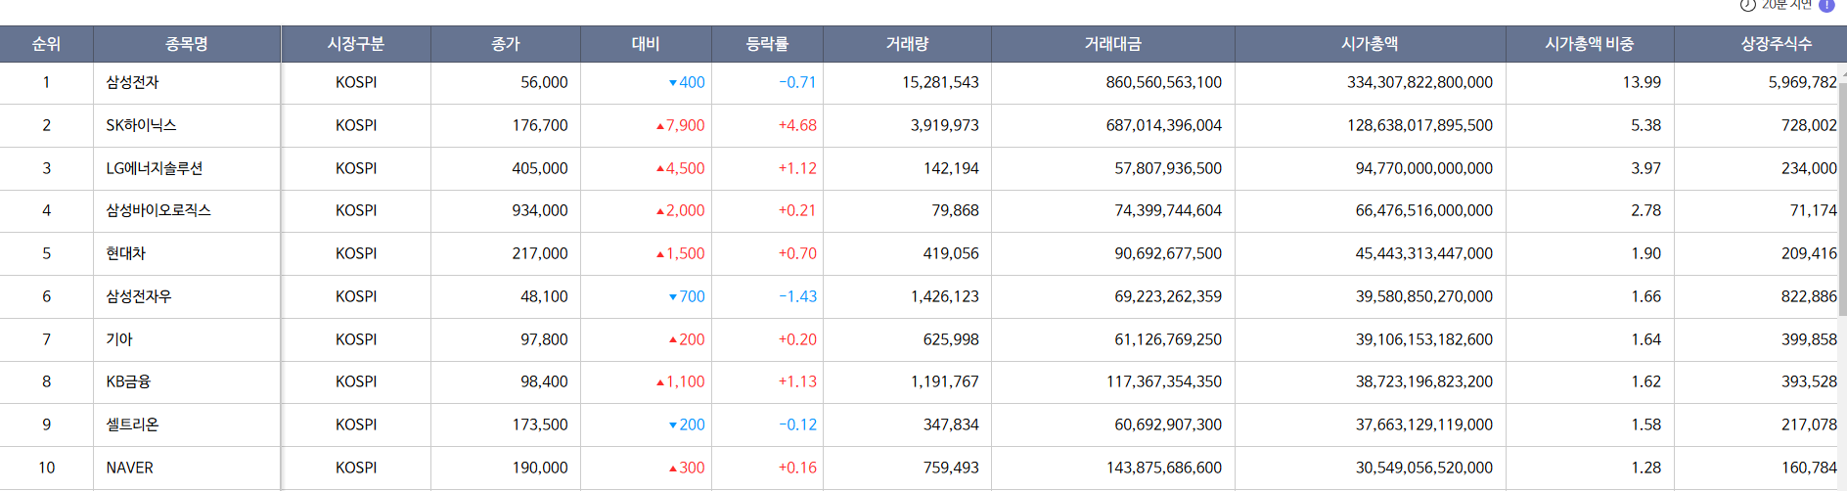Select KB금융 closing price 98,400
The image size is (1847, 491).
(x=544, y=381)
